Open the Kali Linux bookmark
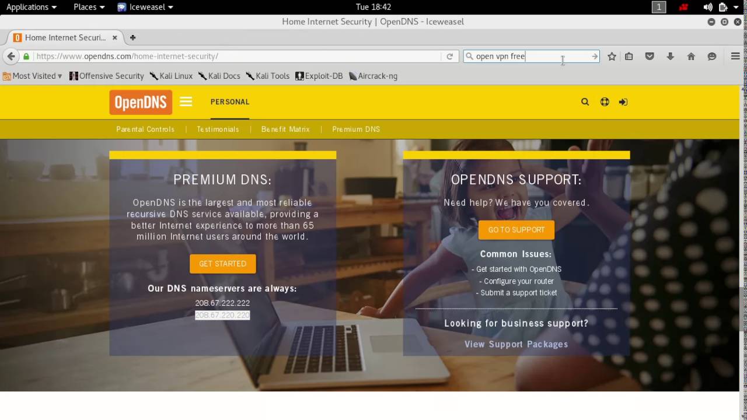The image size is (747, 420). [171, 76]
